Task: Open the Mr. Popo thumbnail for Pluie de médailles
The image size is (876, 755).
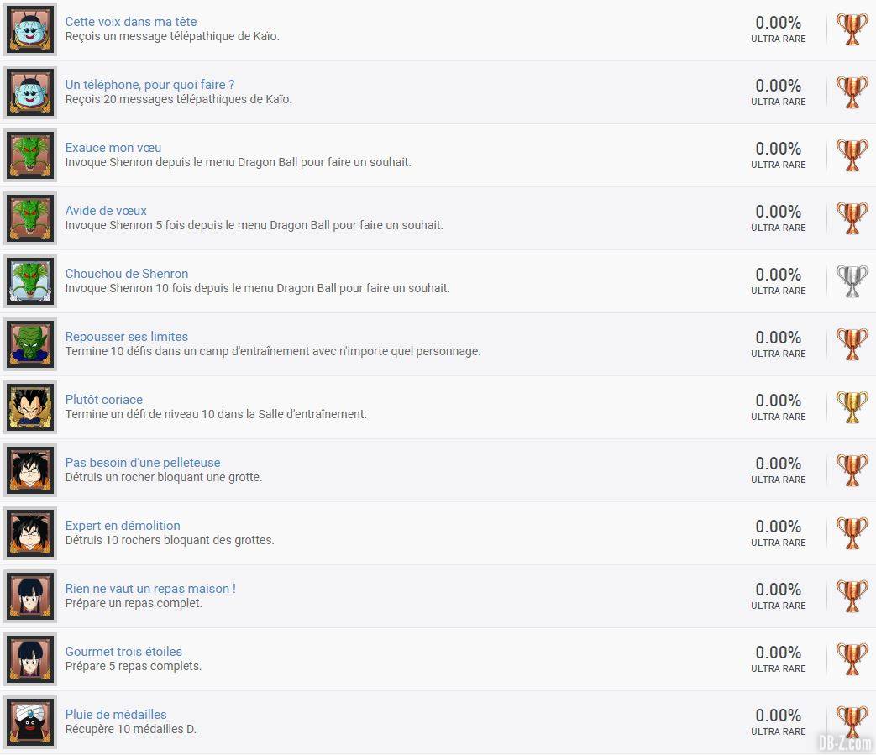Action: click(x=30, y=722)
